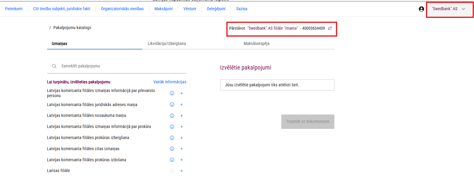Screen dimensions: 474x196
Task: Click the Sameklēt pakalpojumu search field
Action: 120,66
